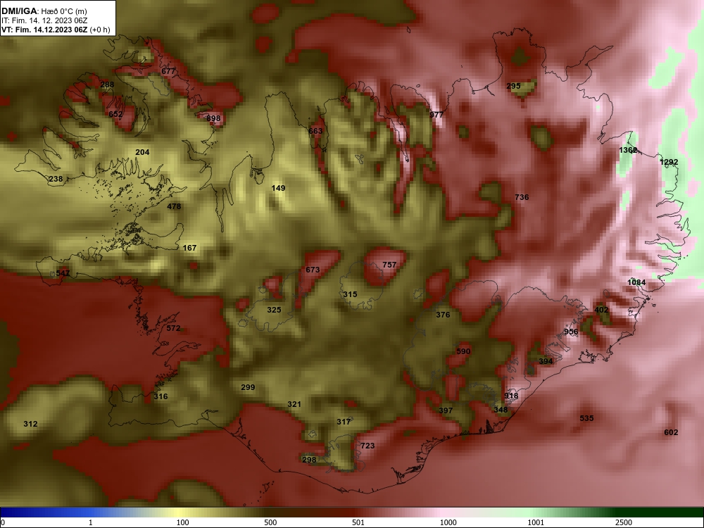Viewport: 704px width, 528px height.
Task: Click the 167 value on the map
Action: pyautogui.click(x=190, y=248)
